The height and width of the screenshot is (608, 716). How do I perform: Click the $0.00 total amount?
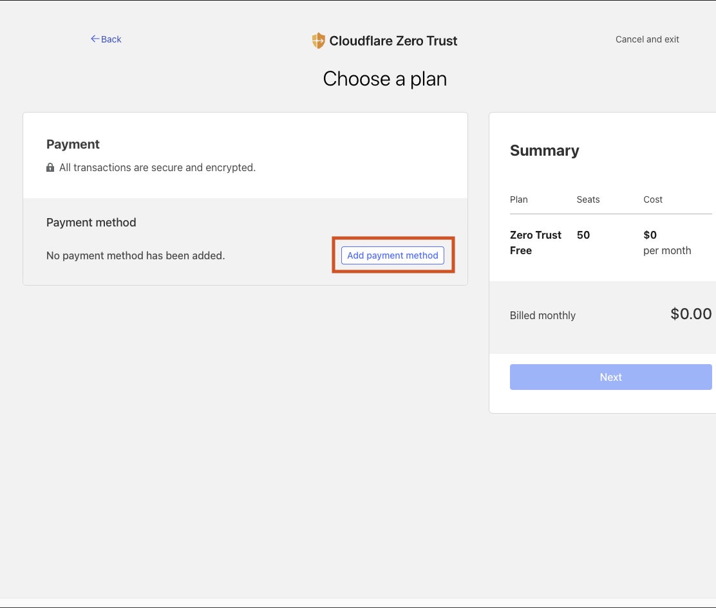pos(690,314)
